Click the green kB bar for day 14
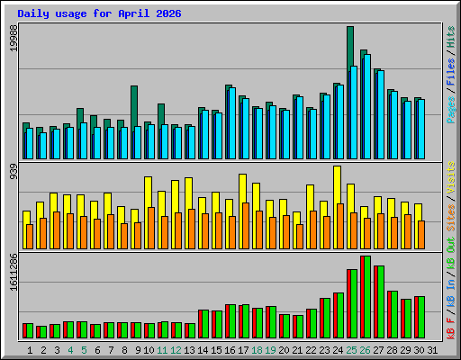This screenshot has height=360, width=461. (x=205, y=324)
